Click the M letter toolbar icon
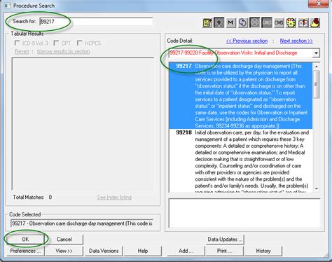332x262 pixels. point(230,23)
